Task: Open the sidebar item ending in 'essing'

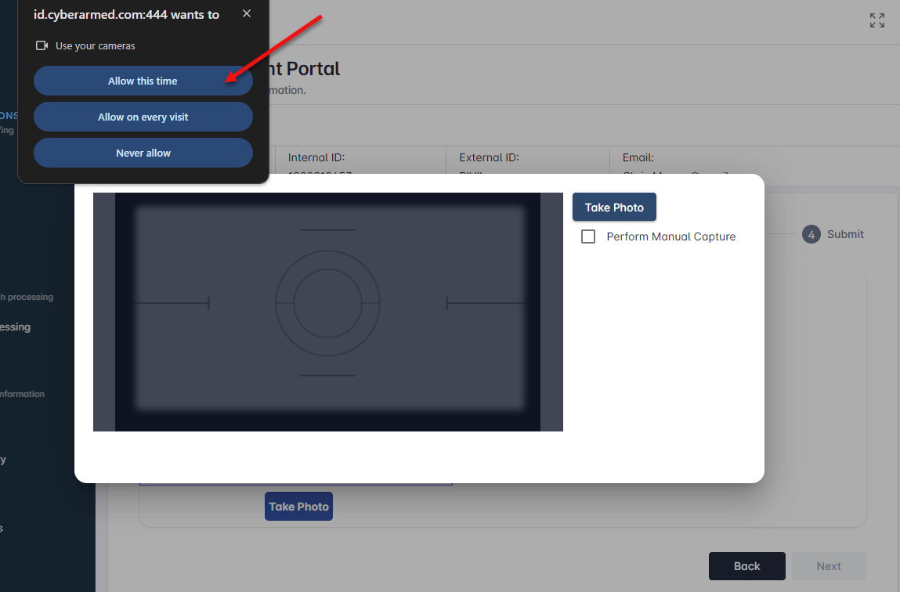Action: [x=16, y=327]
